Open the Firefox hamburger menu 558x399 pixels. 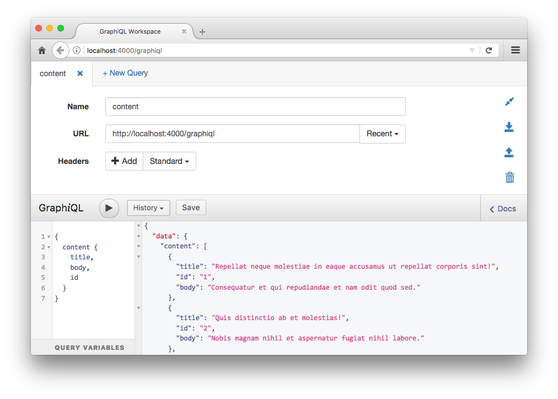(515, 50)
